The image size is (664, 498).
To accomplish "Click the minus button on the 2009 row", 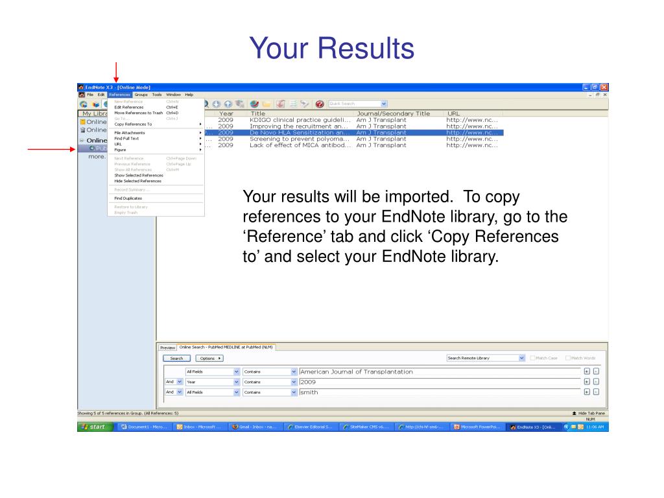I will (597, 381).
